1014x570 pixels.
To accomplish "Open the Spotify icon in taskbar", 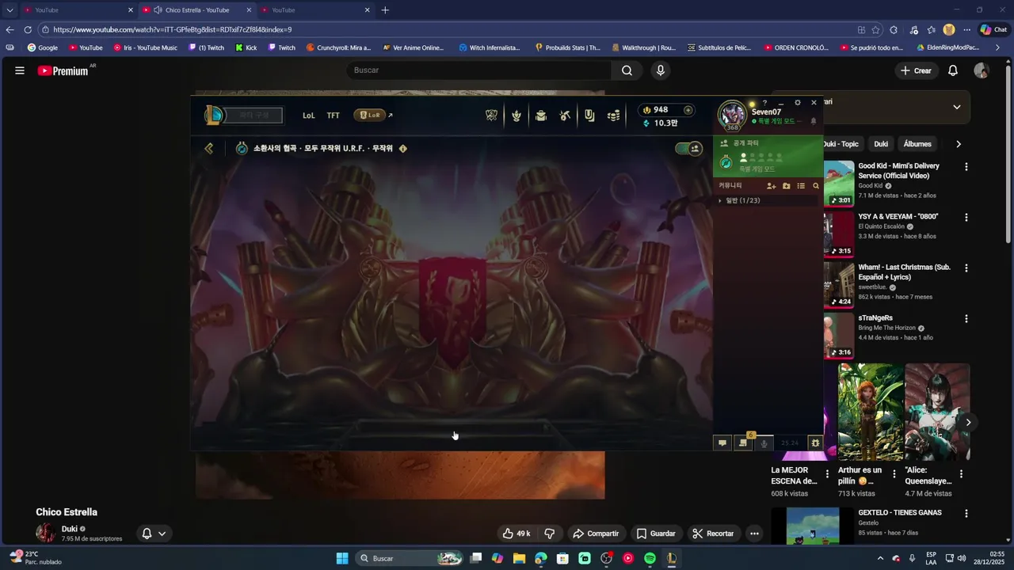I will (650, 558).
